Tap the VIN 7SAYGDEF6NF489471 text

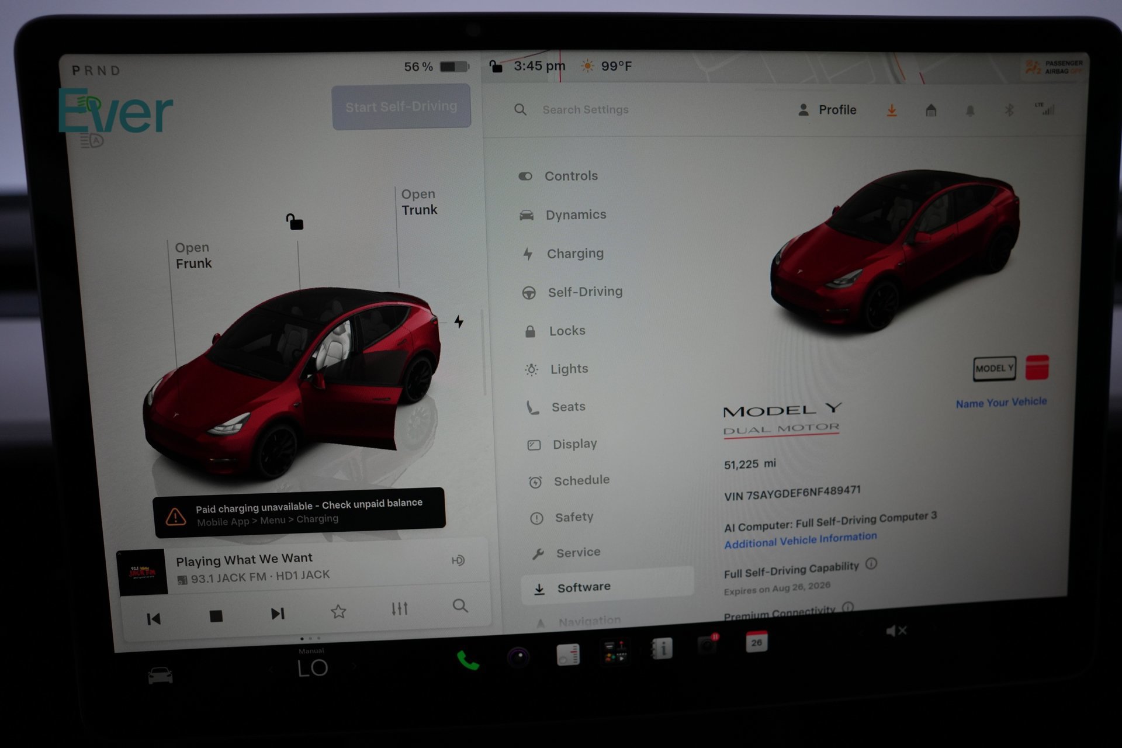[x=792, y=493]
